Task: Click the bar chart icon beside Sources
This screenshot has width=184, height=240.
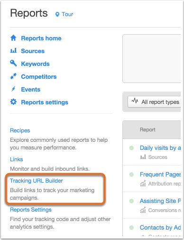Action: 13,51
